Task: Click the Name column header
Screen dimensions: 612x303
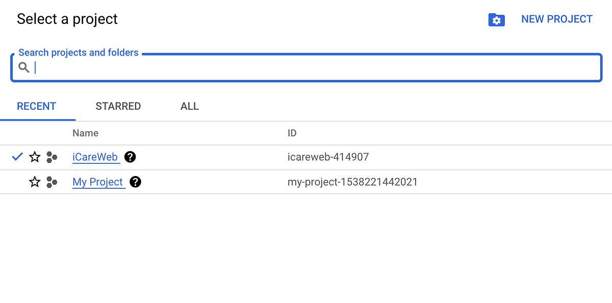Action: tap(85, 133)
